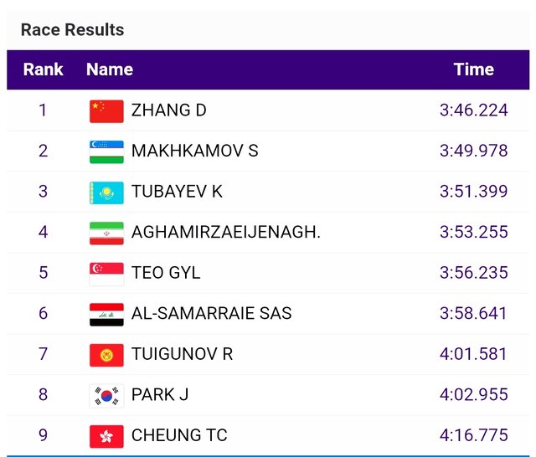Image resolution: width=536 pixels, height=457 pixels.
Task: Sort by the Name column header
Action: [x=110, y=69]
